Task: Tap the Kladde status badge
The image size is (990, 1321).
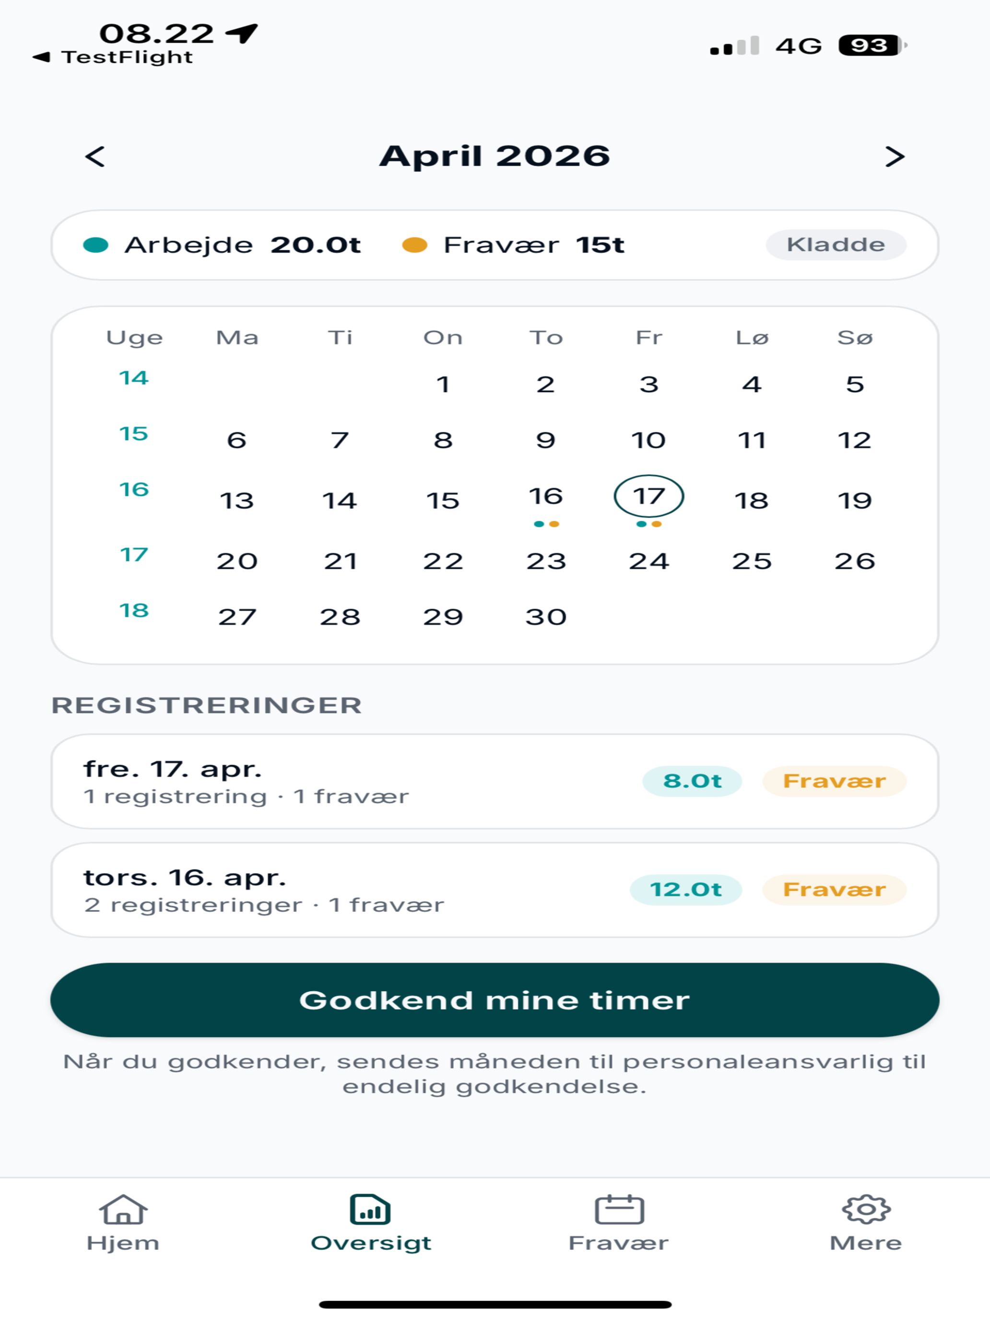Action: pyautogui.click(x=836, y=245)
